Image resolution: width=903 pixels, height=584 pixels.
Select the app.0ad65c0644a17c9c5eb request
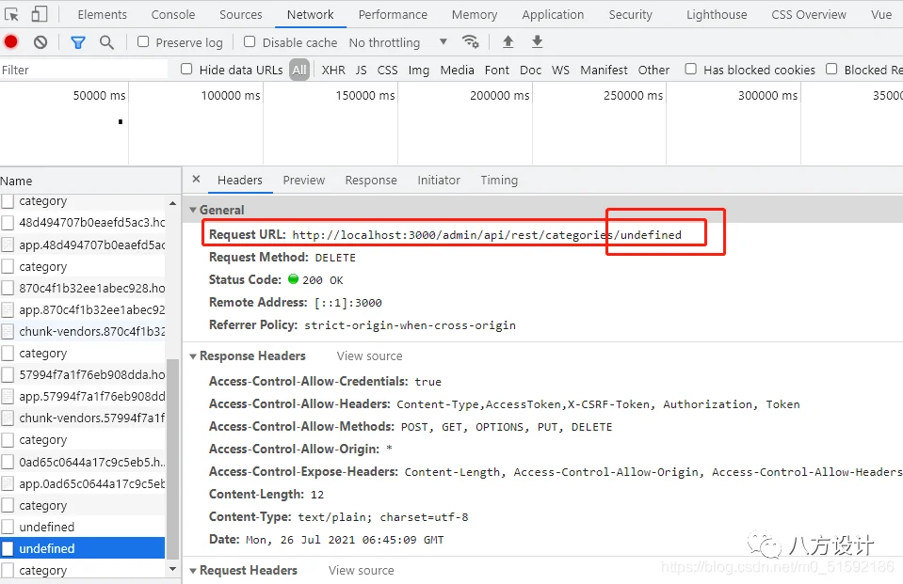click(x=83, y=484)
